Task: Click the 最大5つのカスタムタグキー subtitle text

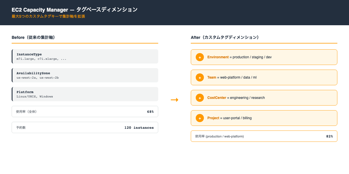Action: (x=48, y=17)
